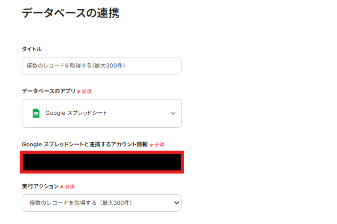The height and width of the screenshot is (224, 337).
Task: Click the red asterisk beside アカウント情報
Action: click(x=151, y=145)
